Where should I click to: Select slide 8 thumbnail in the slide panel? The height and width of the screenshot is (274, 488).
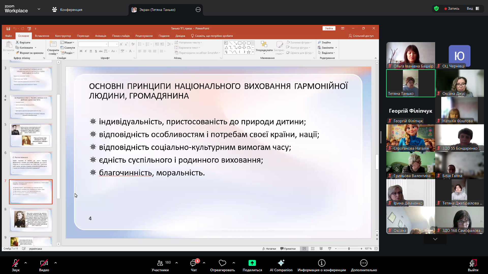tap(31, 220)
